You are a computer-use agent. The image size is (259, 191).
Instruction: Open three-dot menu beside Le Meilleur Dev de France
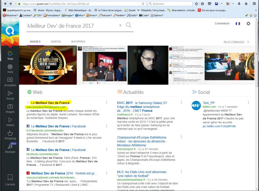(x=107, y=103)
